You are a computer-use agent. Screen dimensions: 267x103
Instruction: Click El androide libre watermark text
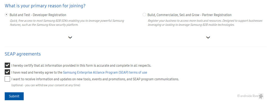(248, 96)
